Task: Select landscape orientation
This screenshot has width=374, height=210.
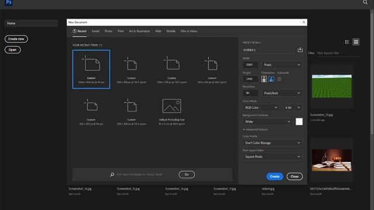Action: tap(271, 79)
